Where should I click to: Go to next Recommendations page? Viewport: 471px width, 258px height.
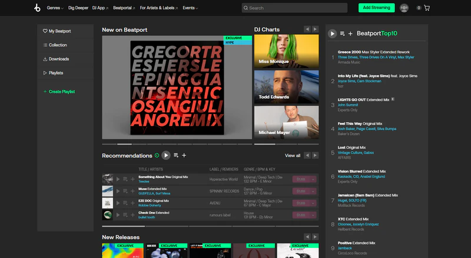coord(315,155)
